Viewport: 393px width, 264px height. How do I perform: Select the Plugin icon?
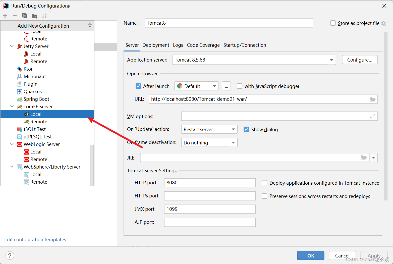tap(20, 84)
